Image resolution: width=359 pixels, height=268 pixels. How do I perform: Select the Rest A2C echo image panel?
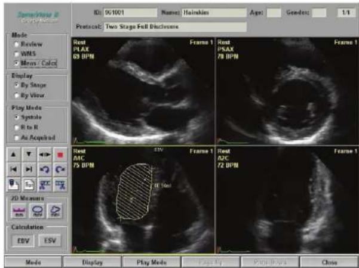click(x=287, y=200)
